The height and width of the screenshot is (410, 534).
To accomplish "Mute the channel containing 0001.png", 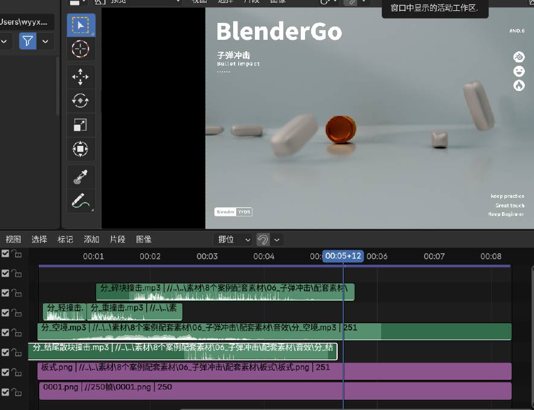I will pos(5,392).
